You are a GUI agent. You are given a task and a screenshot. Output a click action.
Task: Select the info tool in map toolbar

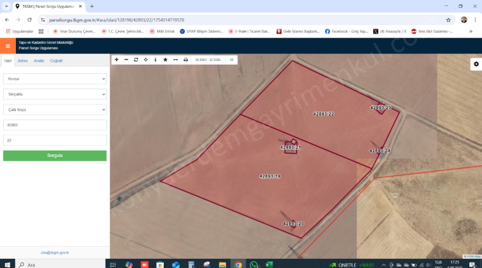155,60
